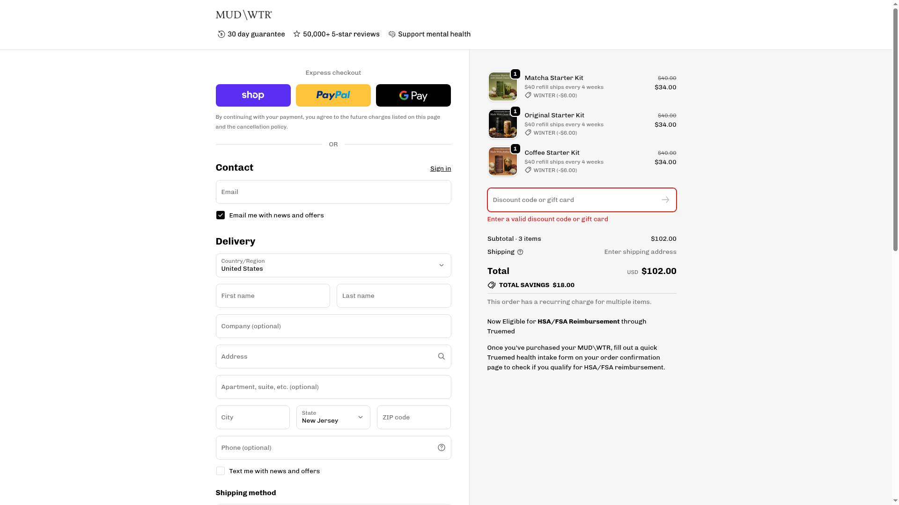This screenshot has height=505, width=899.
Task: Click the ZIP code field
Action: click(x=413, y=417)
